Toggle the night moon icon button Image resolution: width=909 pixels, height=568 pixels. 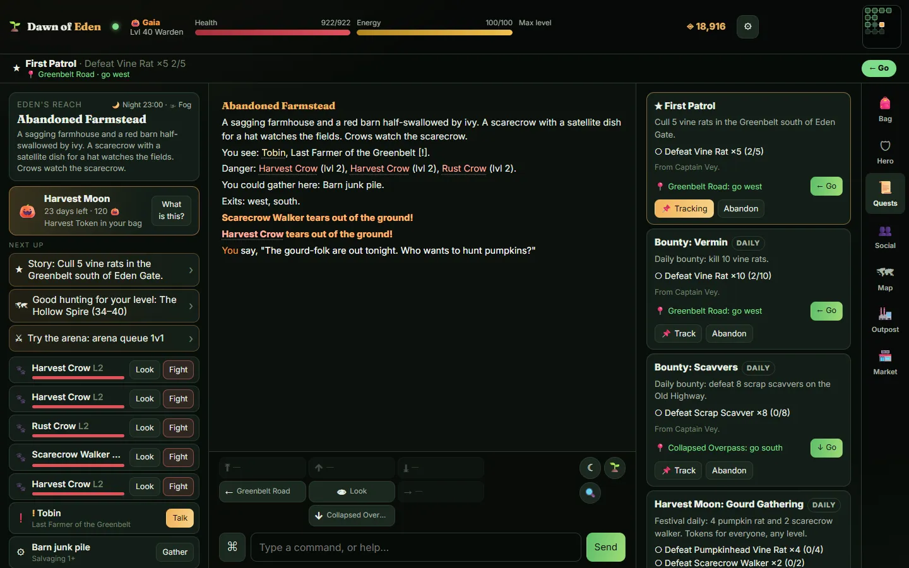(x=590, y=468)
